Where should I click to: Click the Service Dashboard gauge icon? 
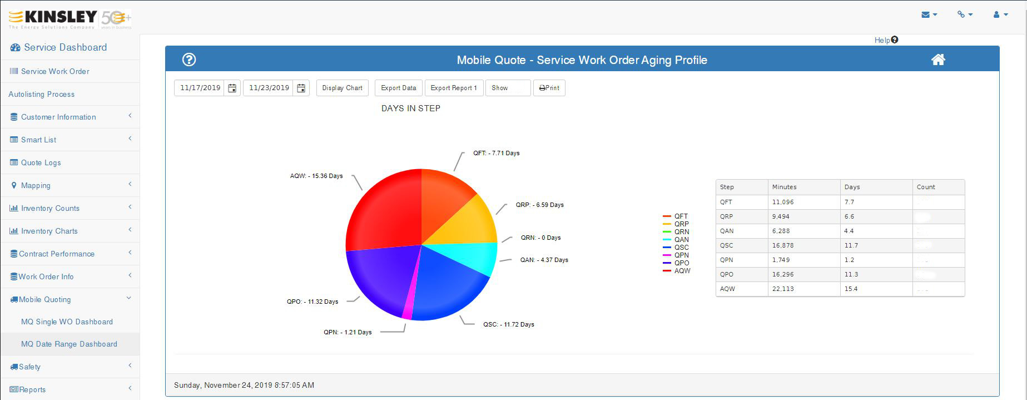(15, 48)
